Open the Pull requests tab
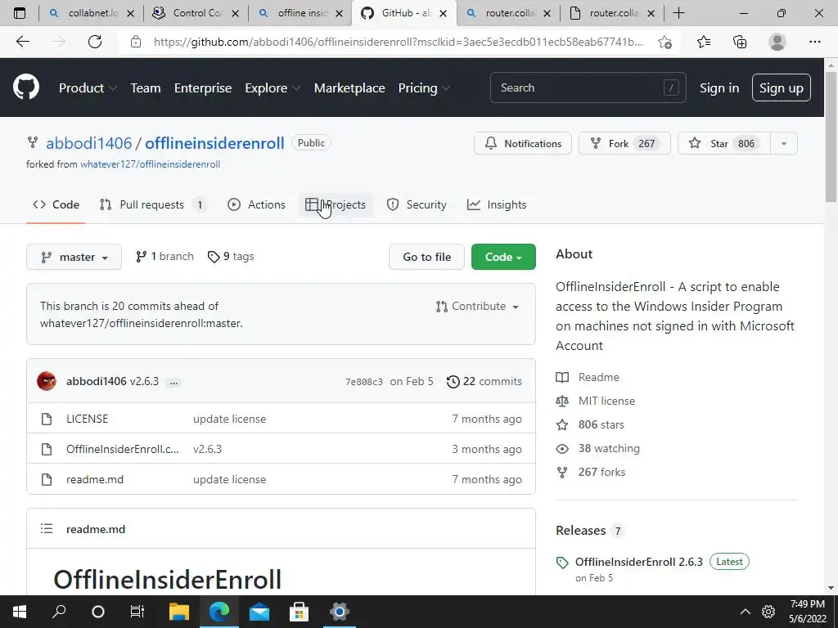Image resolution: width=838 pixels, height=628 pixels. point(153,204)
